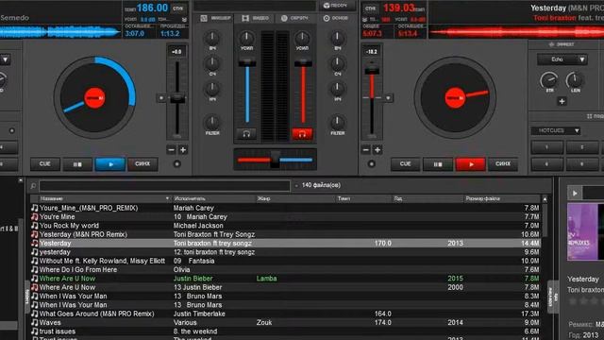Sort by Размер файла column header
Image resolution: width=604 pixels, height=340 pixels.
tap(482, 198)
